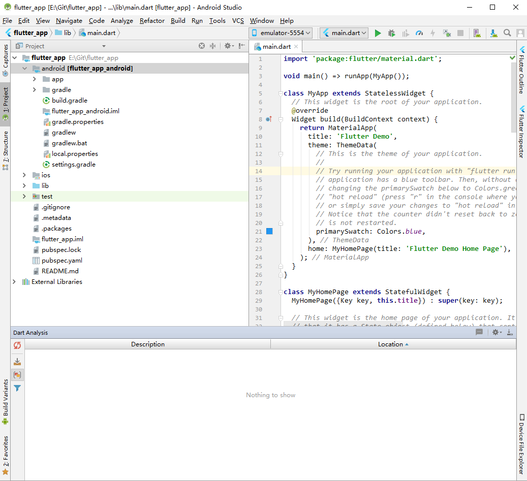
Task: Click the Search Everywhere magnifier icon
Action: [x=507, y=33]
